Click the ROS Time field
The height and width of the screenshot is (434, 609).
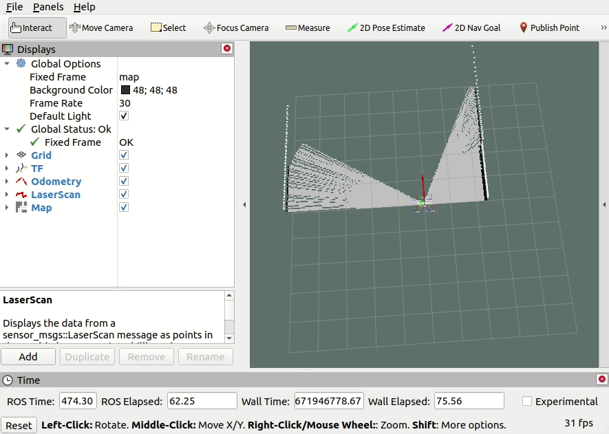(x=78, y=400)
